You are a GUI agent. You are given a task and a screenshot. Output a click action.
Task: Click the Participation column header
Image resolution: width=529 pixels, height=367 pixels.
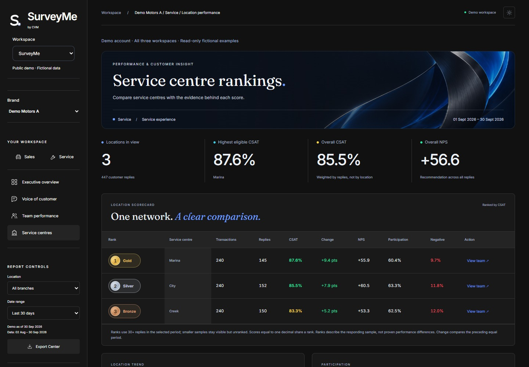pos(398,240)
